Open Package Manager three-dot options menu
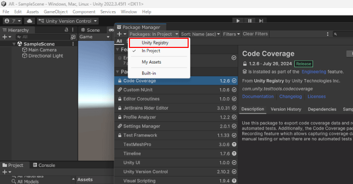The height and width of the screenshot is (184, 353). tap(328, 34)
